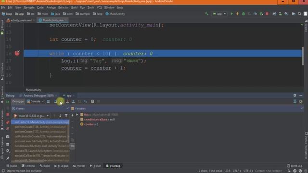This screenshot has height=173, width=308.
Task: Switch to the activity_main.xml editor tab
Action: [21, 20]
